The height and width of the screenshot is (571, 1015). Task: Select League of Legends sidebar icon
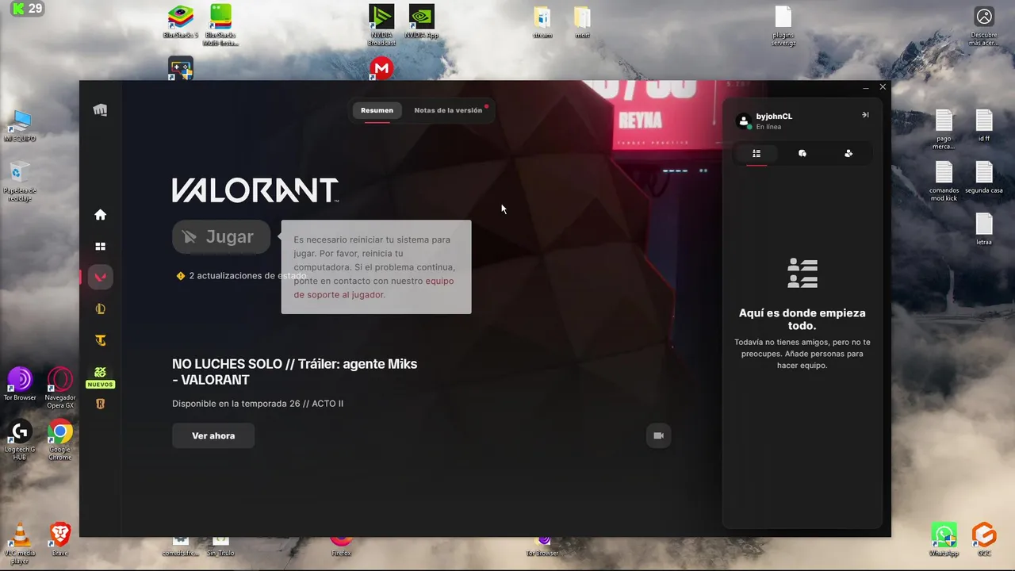coord(100,309)
